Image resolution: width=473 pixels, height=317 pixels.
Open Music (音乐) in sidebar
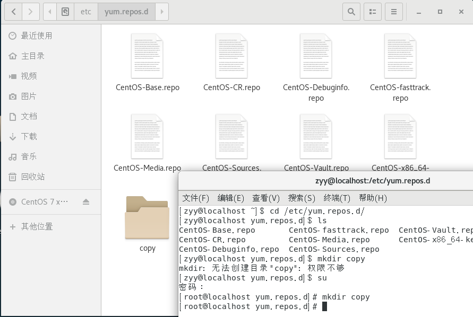[50, 157]
